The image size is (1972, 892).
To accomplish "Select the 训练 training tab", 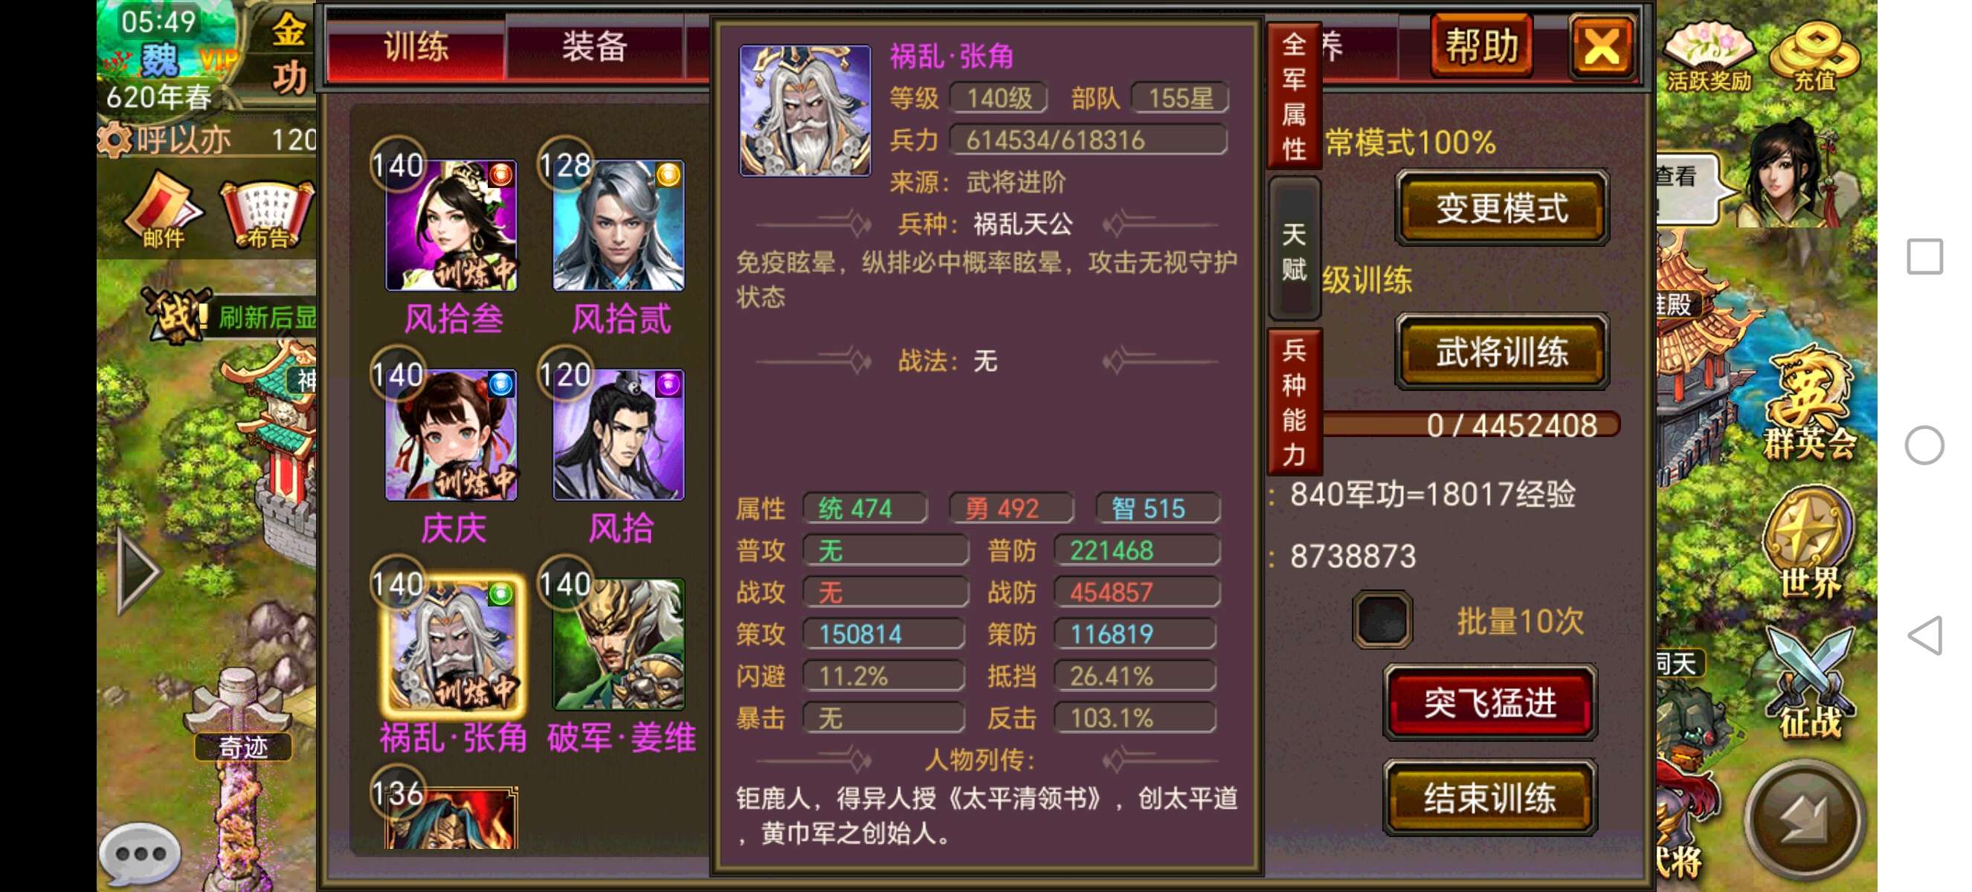I will (416, 48).
